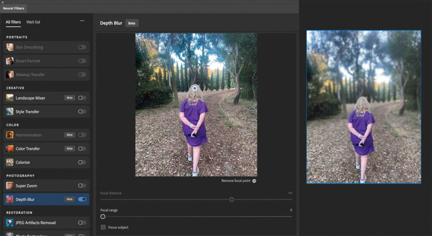Toggle the Smart Portrait switch

pos(82,61)
